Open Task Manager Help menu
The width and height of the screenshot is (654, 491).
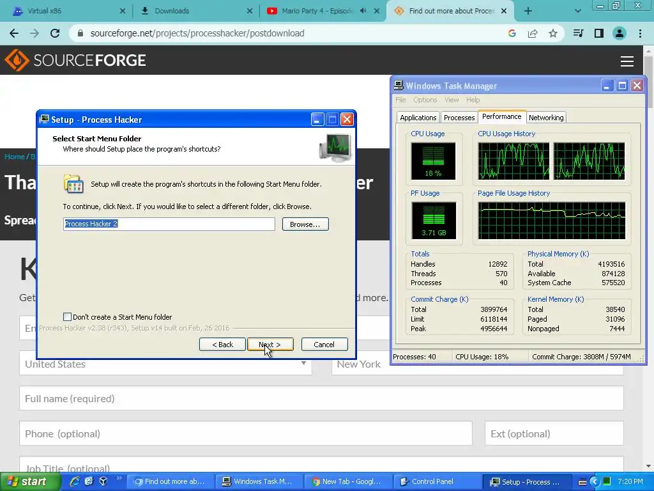tap(473, 100)
